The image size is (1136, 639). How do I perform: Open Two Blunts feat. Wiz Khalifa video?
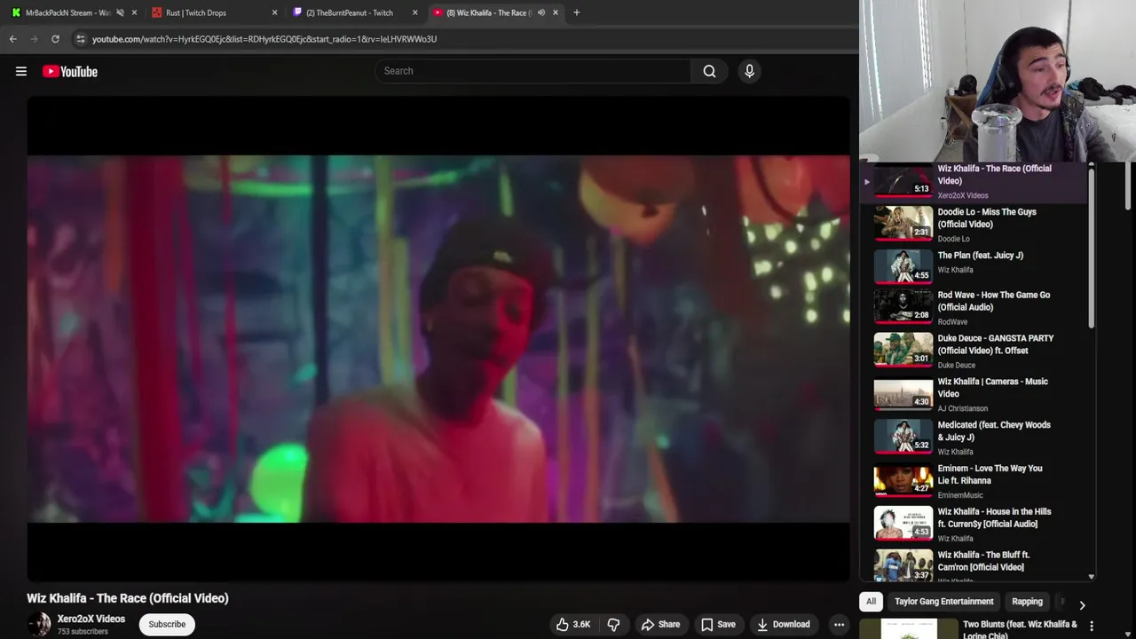coord(1020,629)
